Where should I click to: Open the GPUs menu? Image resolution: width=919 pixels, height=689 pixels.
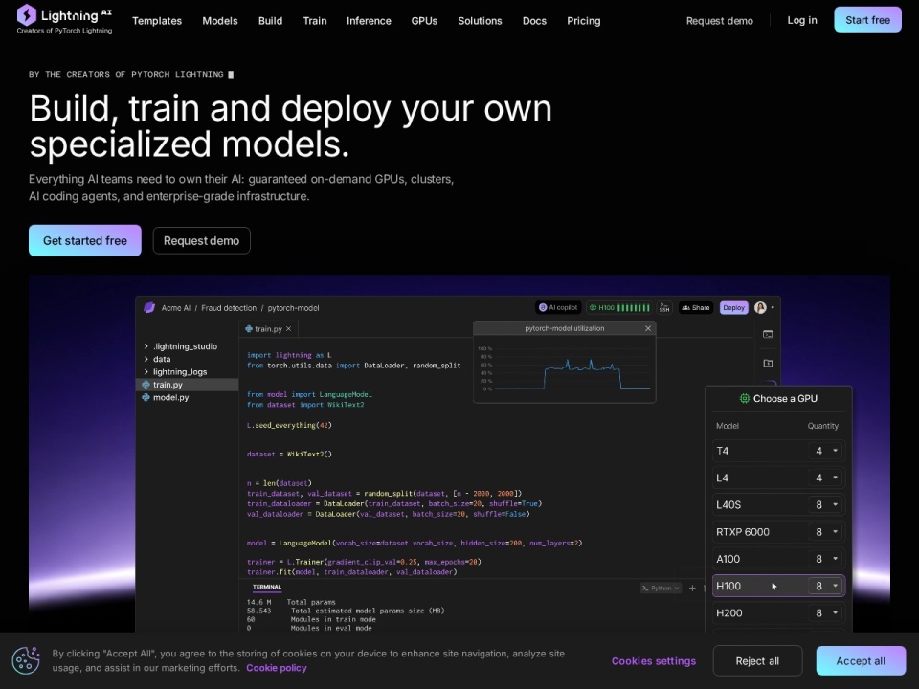[x=424, y=20]
